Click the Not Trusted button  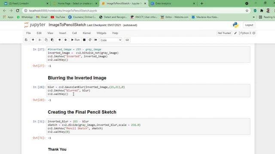[224, 33]
